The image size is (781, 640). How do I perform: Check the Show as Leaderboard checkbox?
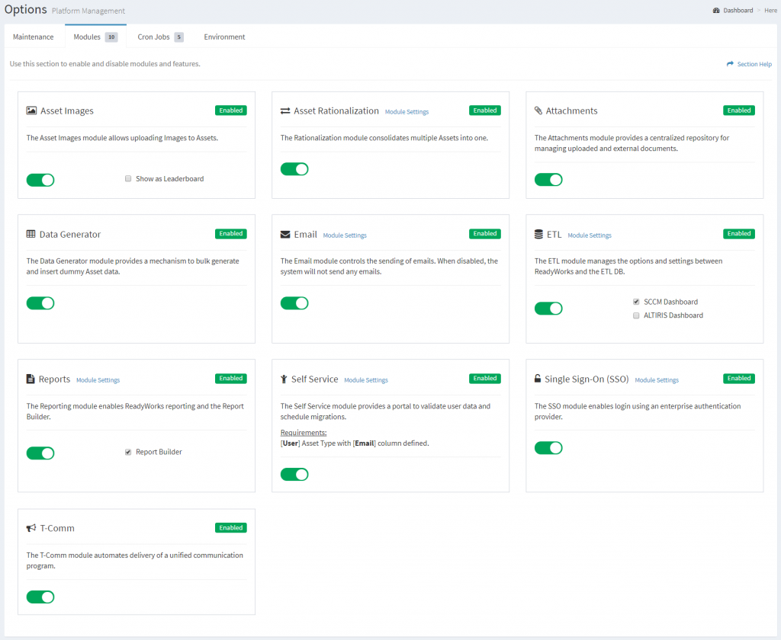(x=128, y=178)
